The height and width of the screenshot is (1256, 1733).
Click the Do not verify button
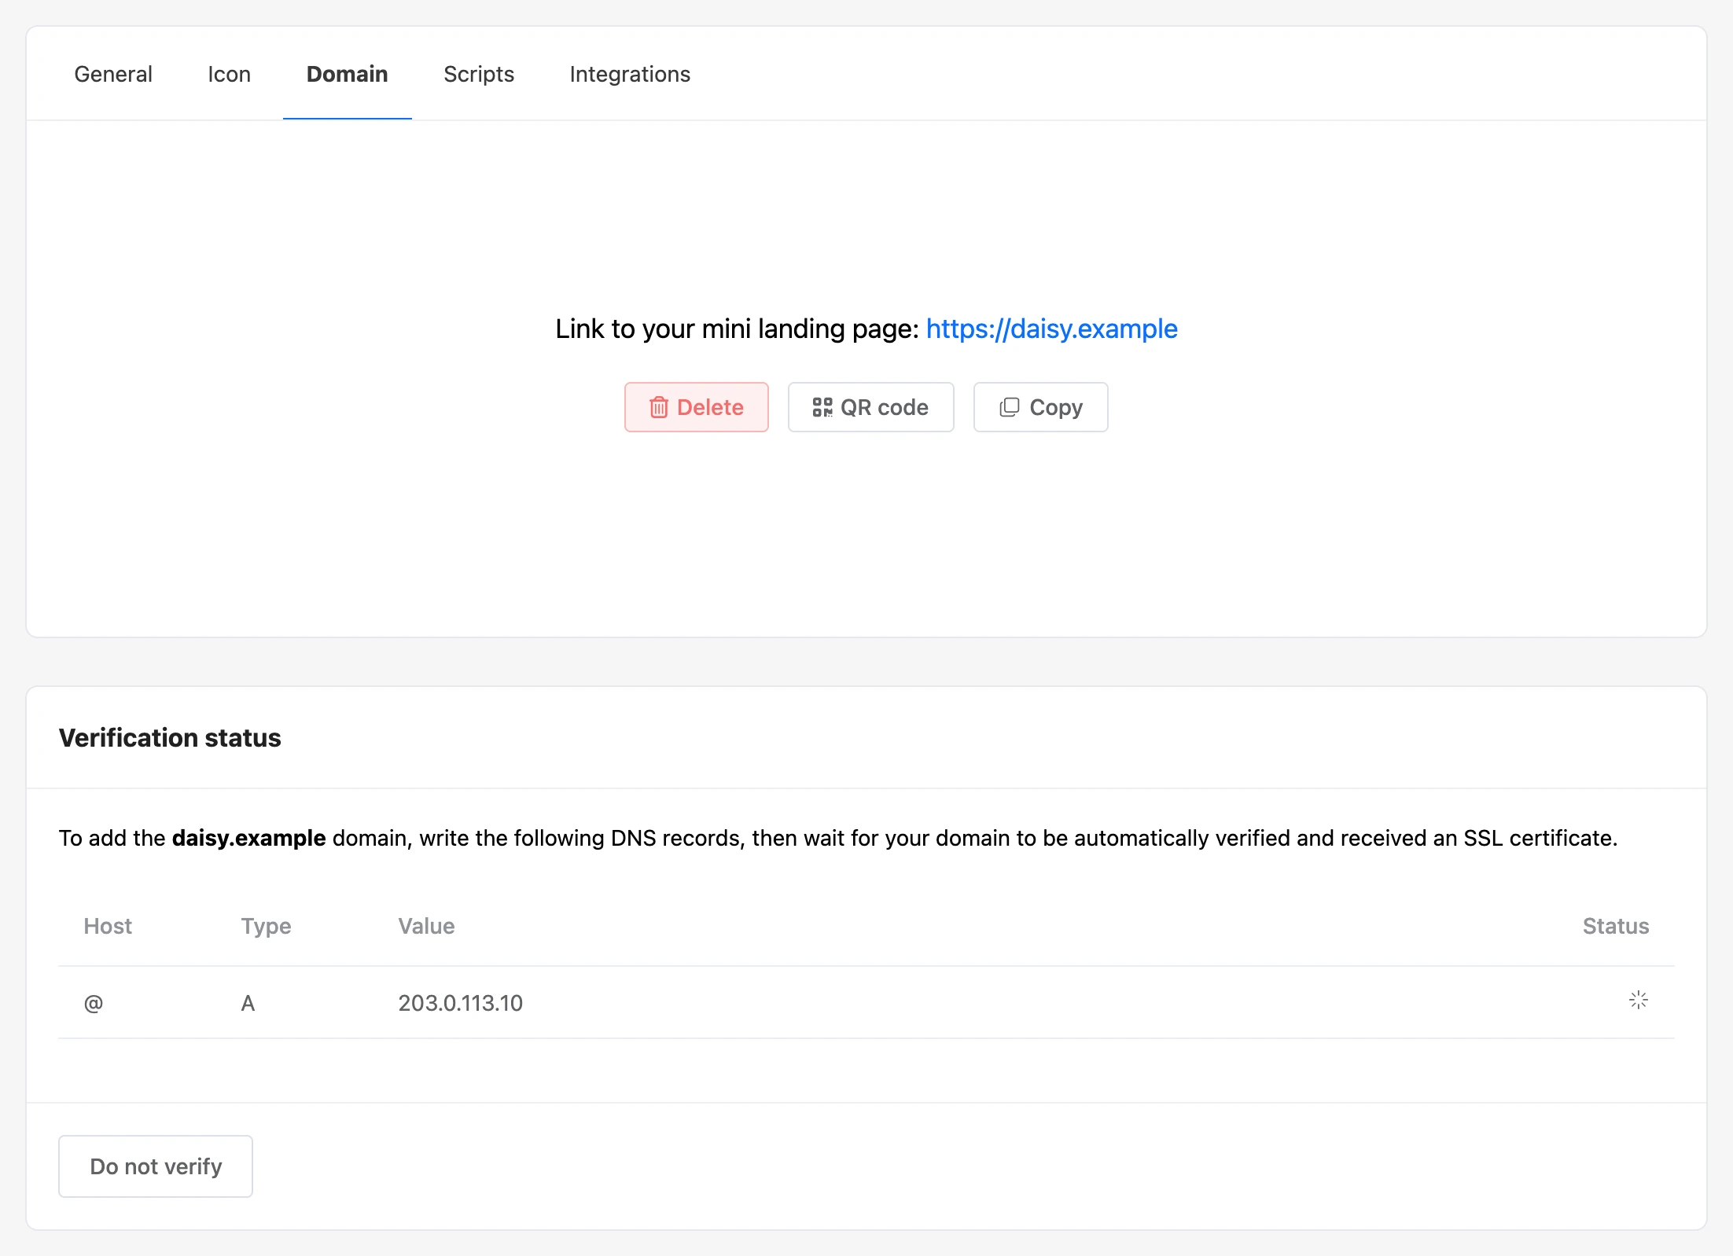pos(156,1166)
